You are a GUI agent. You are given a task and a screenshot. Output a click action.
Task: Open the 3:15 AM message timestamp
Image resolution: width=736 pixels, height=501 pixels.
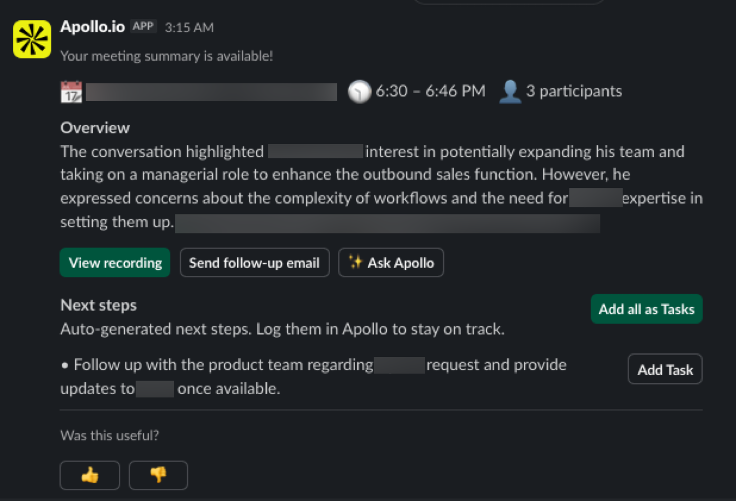coord(189,28)
